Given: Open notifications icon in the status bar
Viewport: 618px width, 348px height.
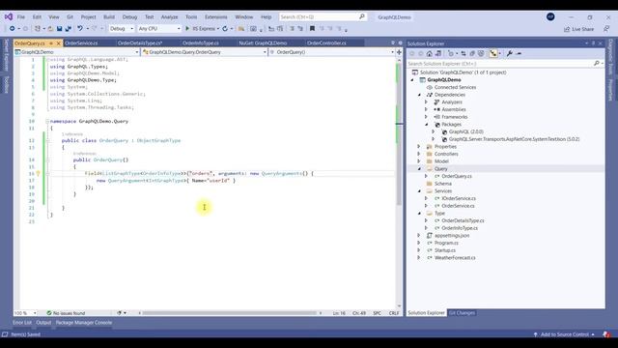Looking at the screenshot, I should [606, 334].
